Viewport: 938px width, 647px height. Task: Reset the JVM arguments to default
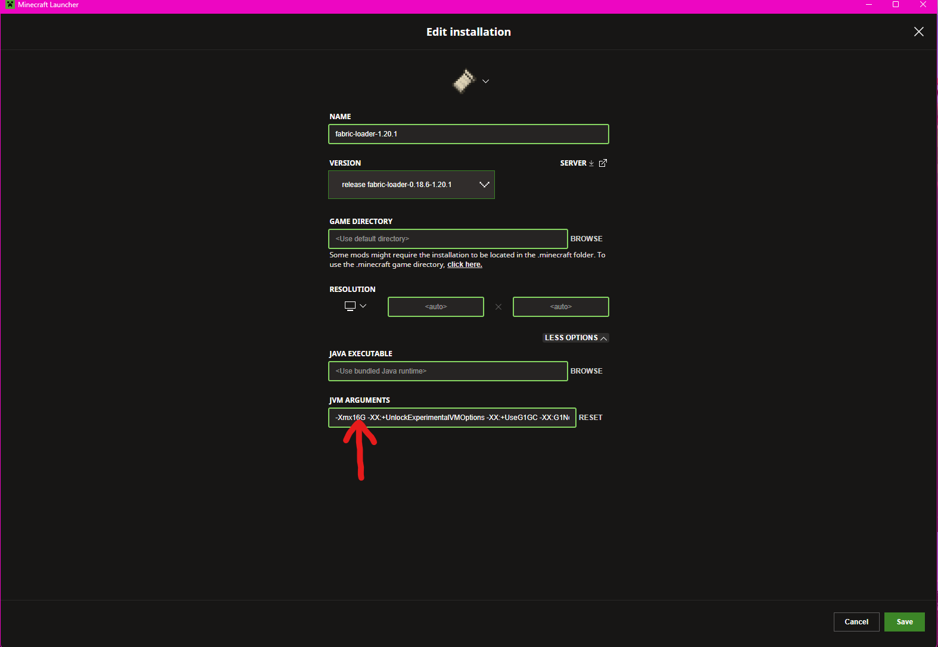tap(590, 418)
